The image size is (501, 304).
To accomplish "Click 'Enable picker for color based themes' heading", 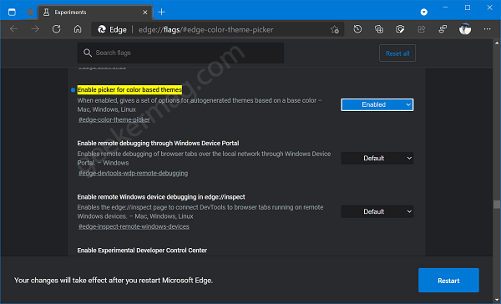I will [x=129, y=90].
